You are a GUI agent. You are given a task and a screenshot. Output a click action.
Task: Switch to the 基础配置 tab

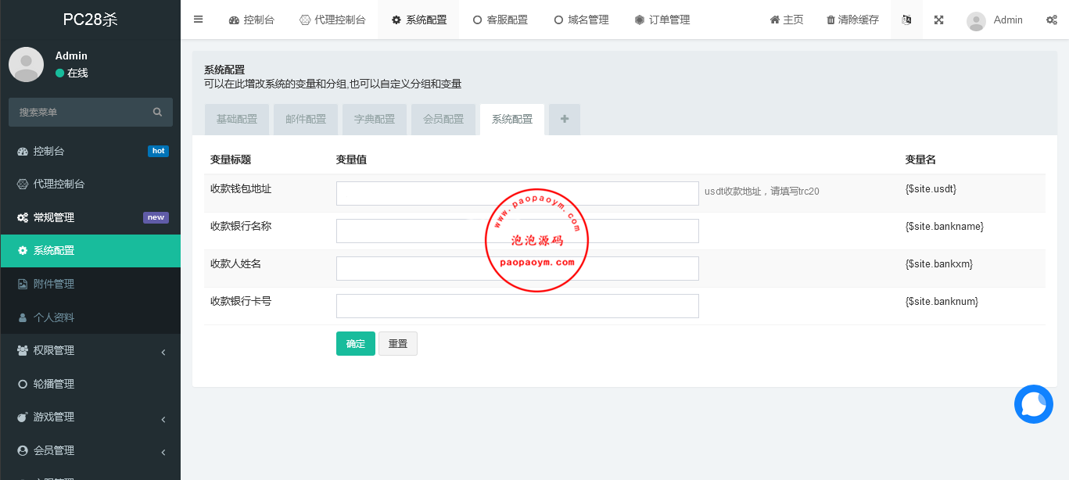pos(237,120)
